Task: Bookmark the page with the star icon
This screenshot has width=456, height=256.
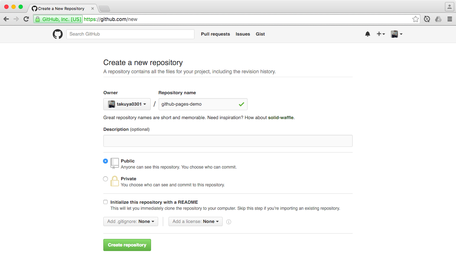Action: pyautogui.click(x=416, y=19)
